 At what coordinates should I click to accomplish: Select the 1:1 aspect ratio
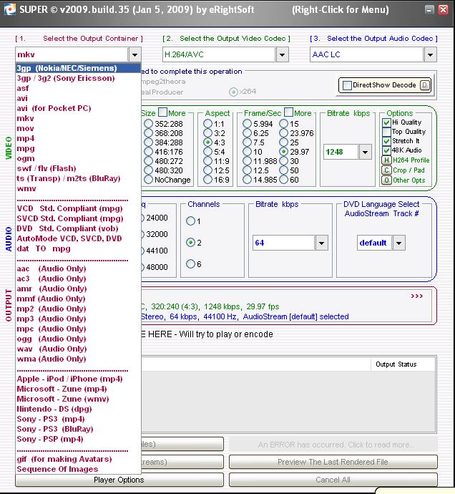pos(207,124)
